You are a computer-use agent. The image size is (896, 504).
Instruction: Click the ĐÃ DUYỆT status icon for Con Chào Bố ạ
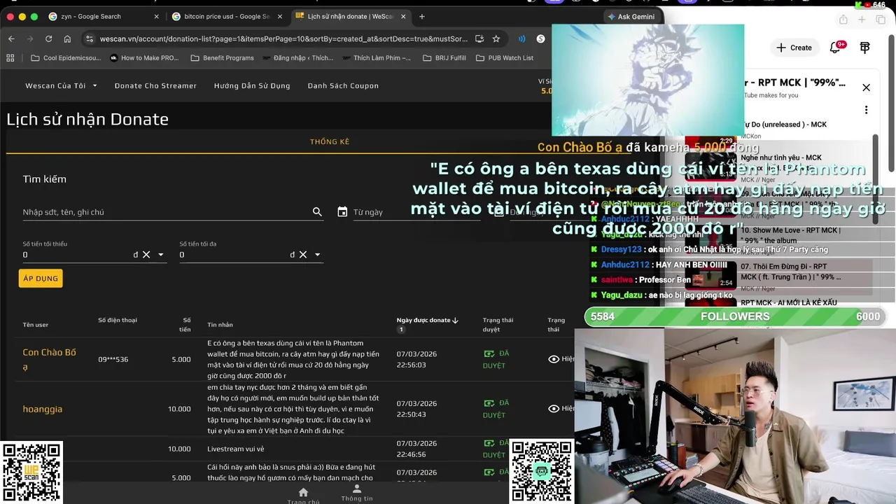(489, 353)
